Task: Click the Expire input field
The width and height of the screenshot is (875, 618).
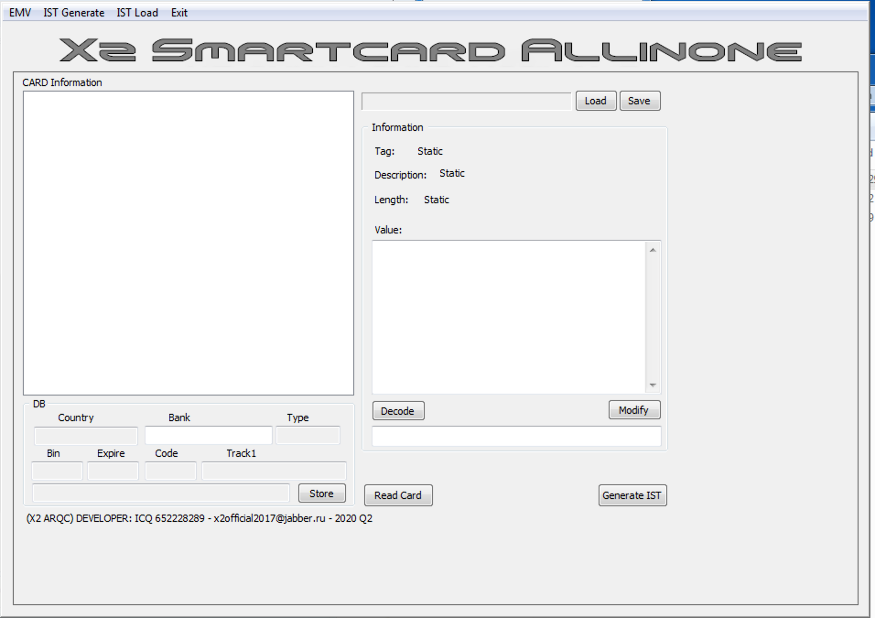Action: click(113, 471)
